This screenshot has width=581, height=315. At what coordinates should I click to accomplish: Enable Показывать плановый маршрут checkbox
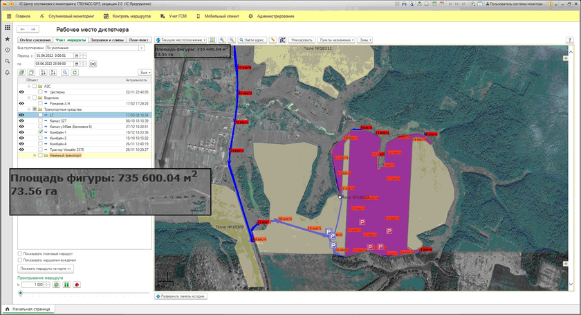click(20, 253)
